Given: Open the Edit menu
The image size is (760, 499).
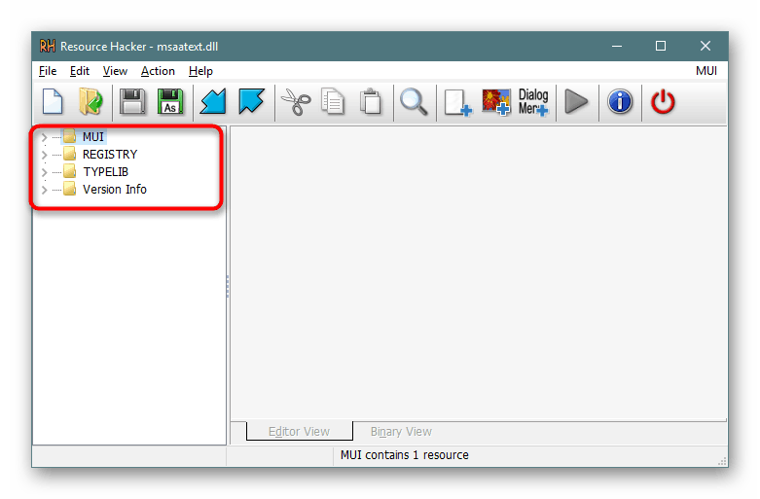Looking at the screenshot, I should [80, 71].
